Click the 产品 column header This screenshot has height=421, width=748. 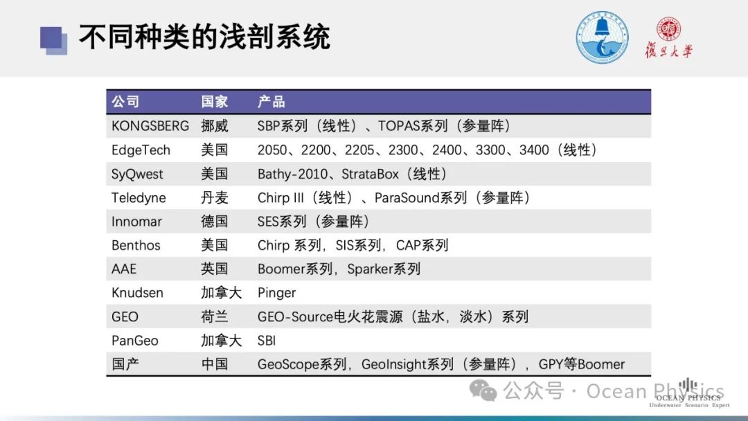click(x=271, y=102)
